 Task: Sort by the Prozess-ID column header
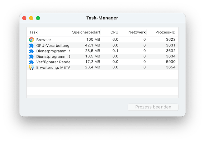click(x=166, y=32)
